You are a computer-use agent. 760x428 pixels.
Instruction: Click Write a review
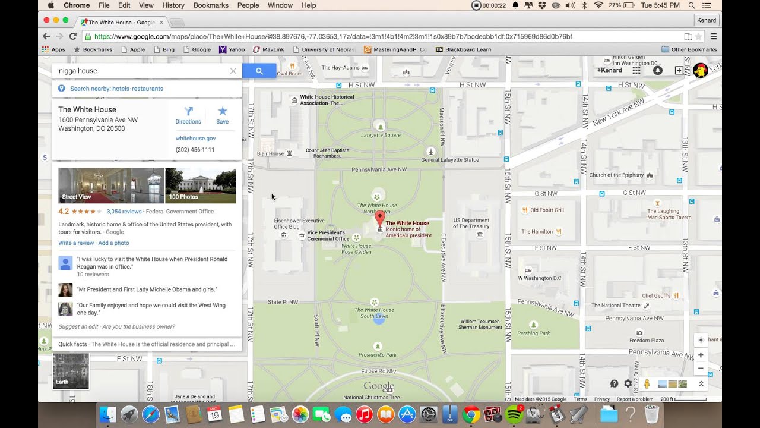pos(76,243)
